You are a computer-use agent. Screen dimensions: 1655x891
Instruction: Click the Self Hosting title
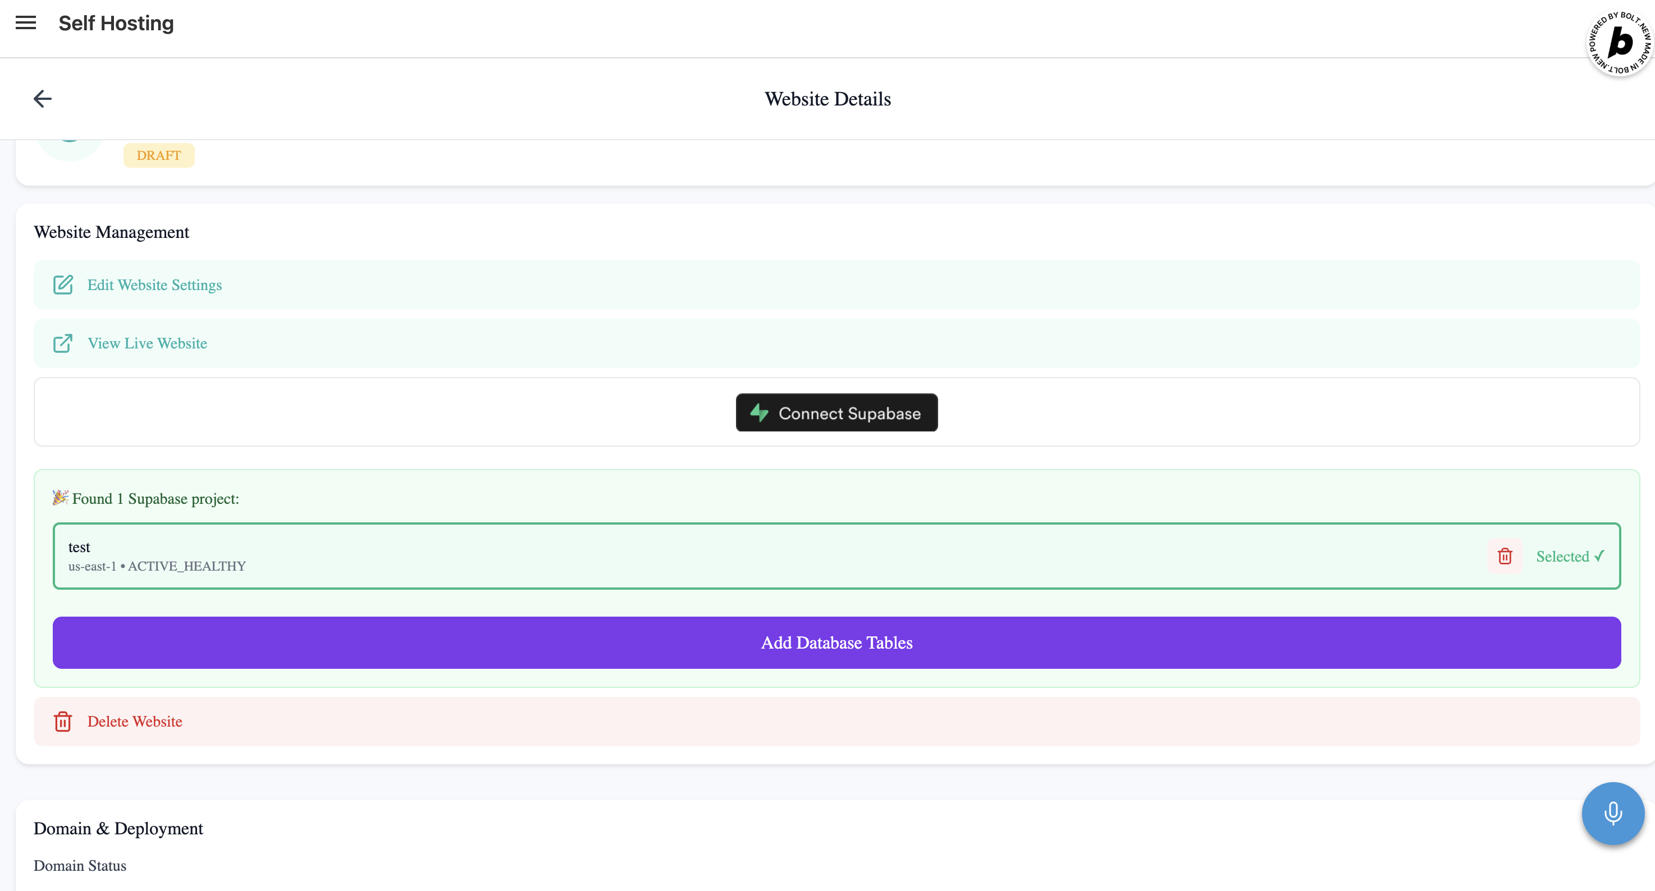coord(116,23)
